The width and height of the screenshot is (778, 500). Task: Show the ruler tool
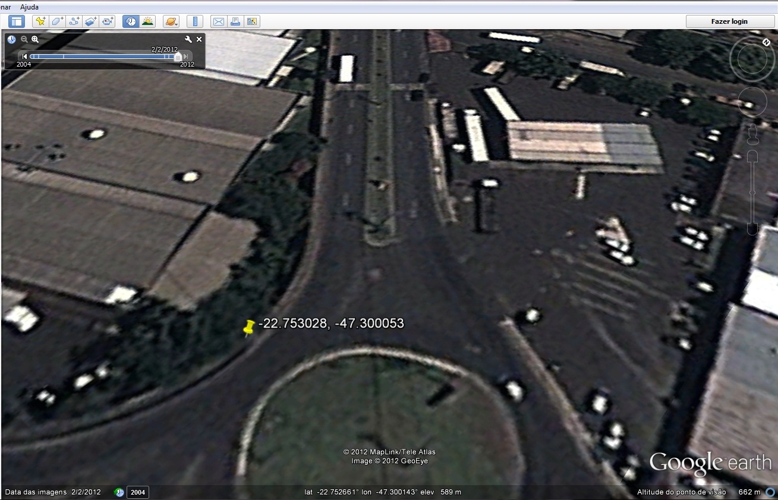[194, 21]
